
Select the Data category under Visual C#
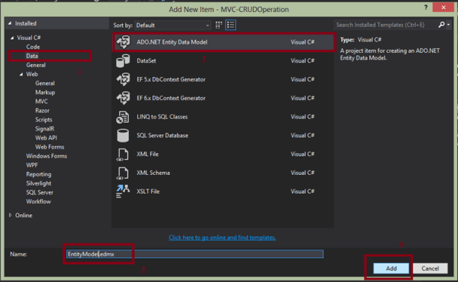32,56
